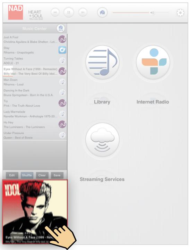Open the settings gear
This screenshot has height=250, width=189.
pyautogui.click(x=180, y=12)
